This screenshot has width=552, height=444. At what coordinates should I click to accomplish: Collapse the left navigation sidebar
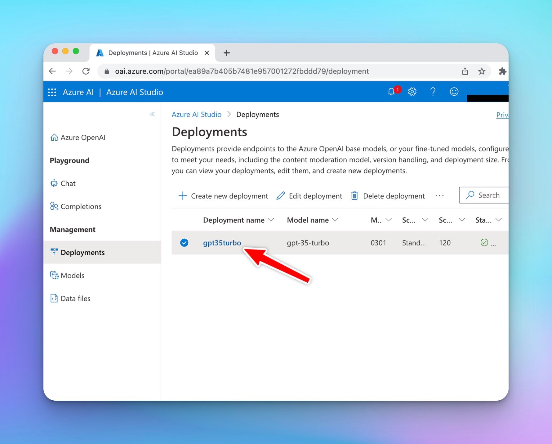pyautogui.click(x=152, y=114)
